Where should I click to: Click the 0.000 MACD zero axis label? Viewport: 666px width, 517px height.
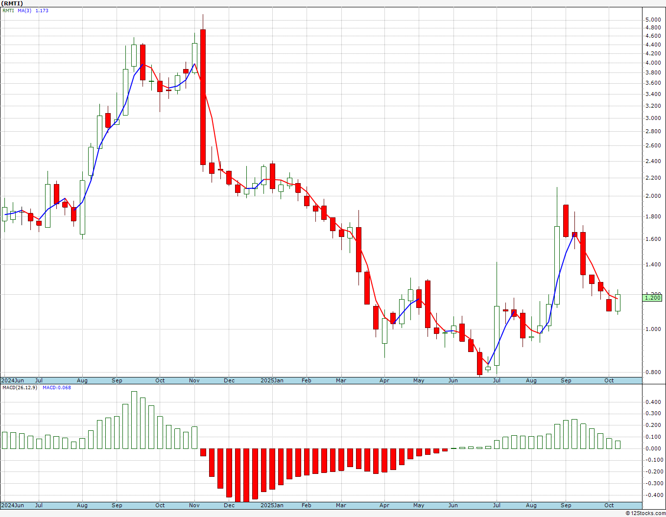click(653, 448)
